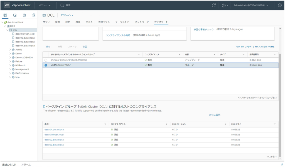Select desx04.dvsan.local in the tree

point(25,46)
